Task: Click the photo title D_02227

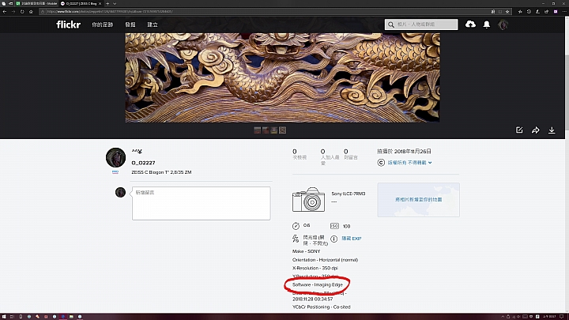Action: click(143, 163)
